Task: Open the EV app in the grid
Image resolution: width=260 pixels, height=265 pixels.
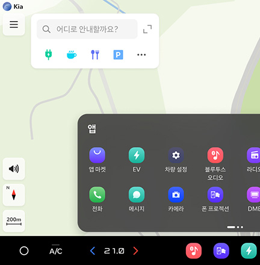Action: tap(137, 160)
